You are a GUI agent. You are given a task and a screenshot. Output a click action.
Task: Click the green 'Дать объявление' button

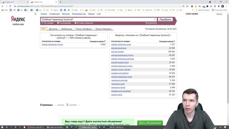[x=150, y=123]
